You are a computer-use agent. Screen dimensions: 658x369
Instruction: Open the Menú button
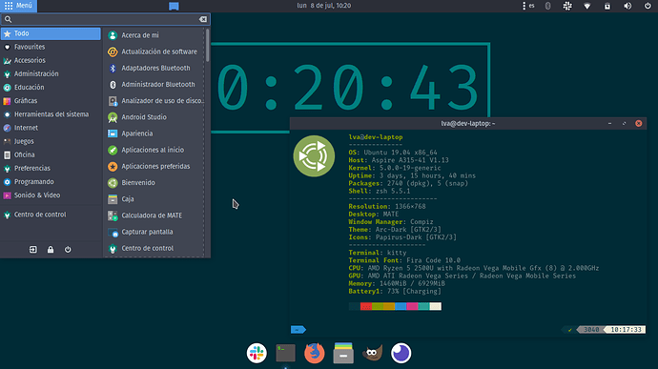18,6
